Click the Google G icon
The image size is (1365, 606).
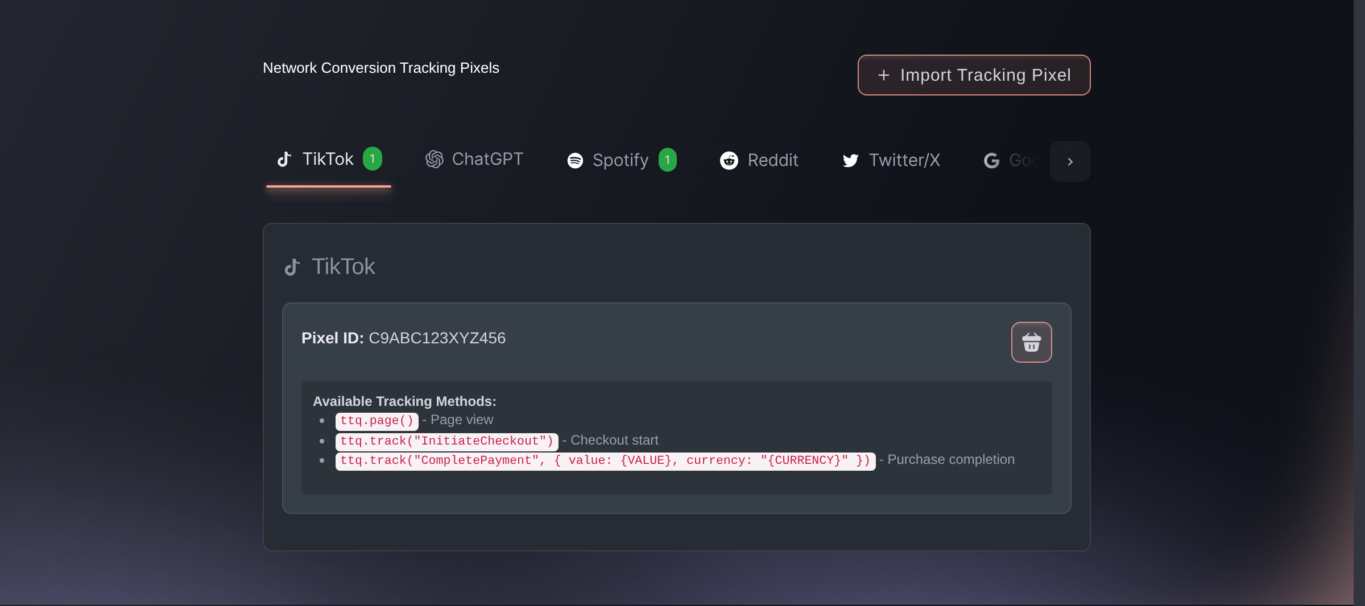[x=991, y=161]
